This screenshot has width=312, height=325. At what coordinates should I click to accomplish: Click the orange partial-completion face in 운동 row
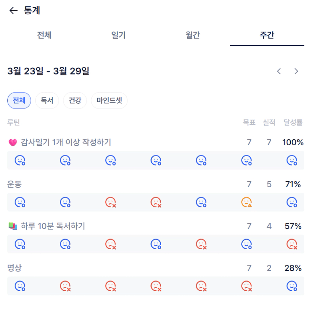coord(246,202)
